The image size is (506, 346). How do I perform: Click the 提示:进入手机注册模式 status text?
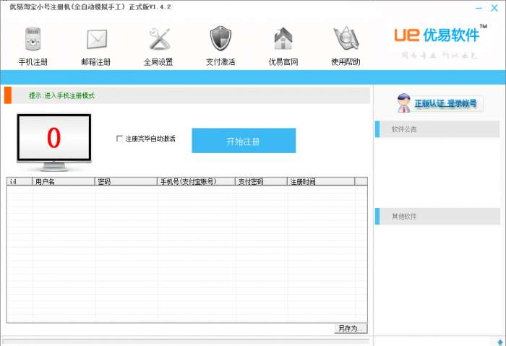61,95
